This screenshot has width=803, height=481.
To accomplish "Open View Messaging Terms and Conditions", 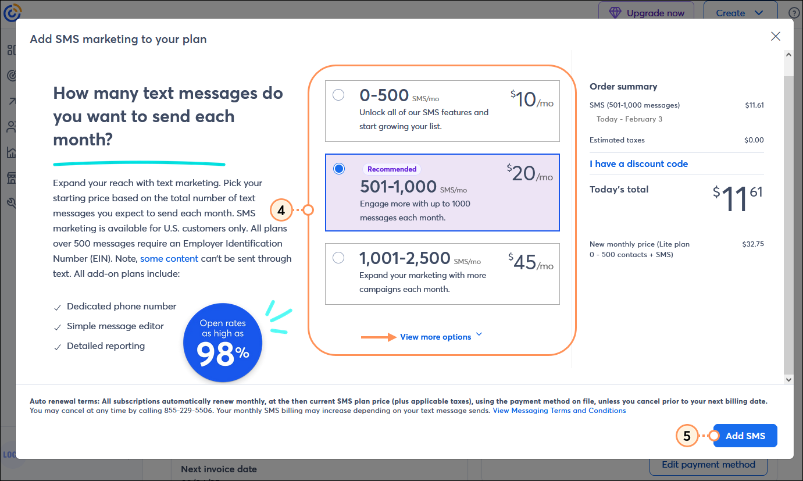I will (x=559, y=411).
